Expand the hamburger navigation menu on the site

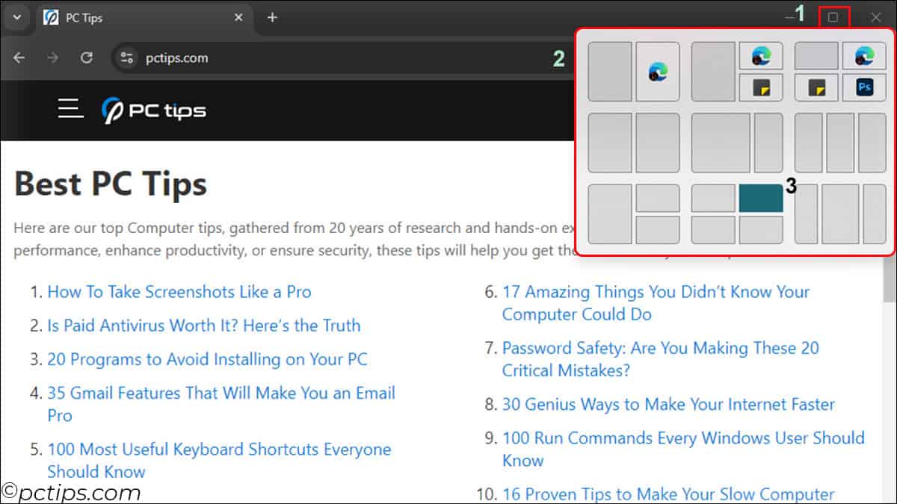[x=70, y=108]
